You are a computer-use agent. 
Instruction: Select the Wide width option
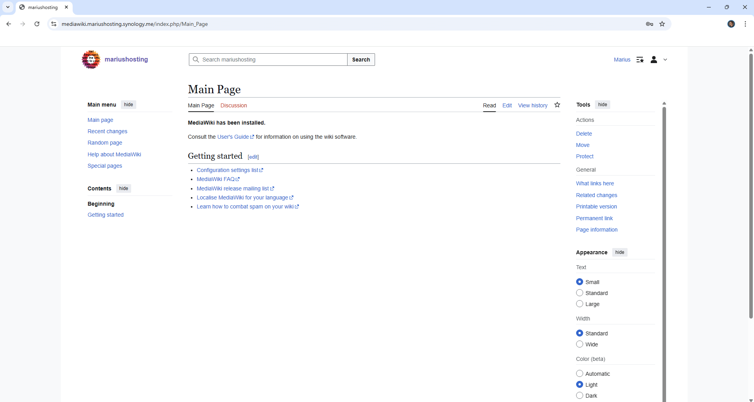point(580,344)
